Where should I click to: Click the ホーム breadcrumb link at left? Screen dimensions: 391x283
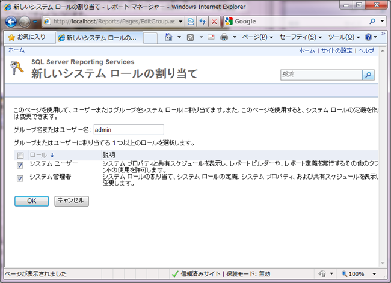[x=17, y=50]
